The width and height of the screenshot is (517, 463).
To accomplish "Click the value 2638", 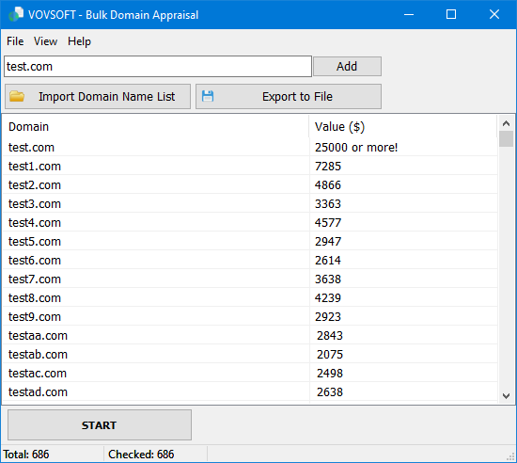I will 330,391.
